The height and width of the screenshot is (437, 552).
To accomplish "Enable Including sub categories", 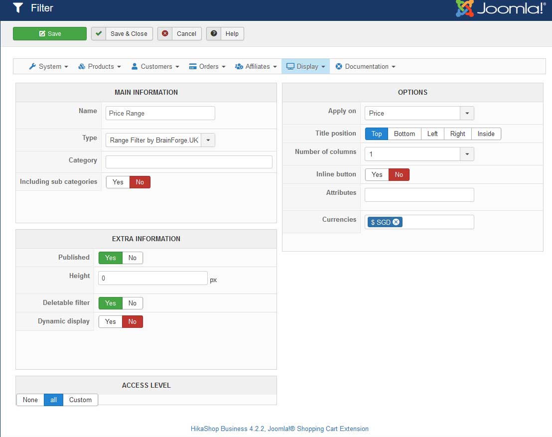I will point(118,182).
